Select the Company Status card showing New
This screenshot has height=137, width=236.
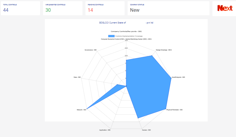tap(169, 8)
